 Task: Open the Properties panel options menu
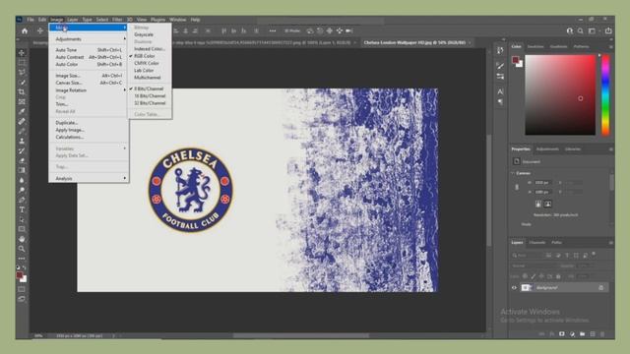tap(610, 148)
